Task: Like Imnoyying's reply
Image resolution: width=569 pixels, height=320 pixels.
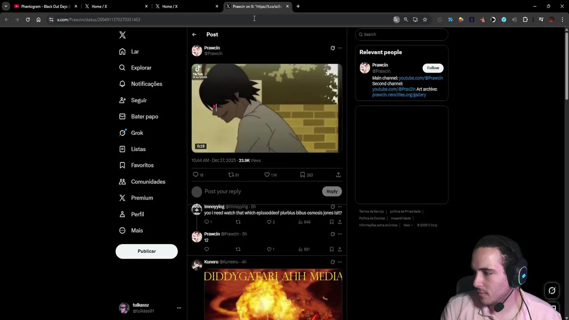Action: click(270, 222)
